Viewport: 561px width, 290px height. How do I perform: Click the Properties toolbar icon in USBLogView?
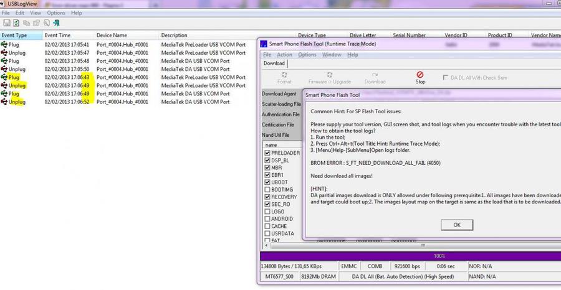coord(37,23)
